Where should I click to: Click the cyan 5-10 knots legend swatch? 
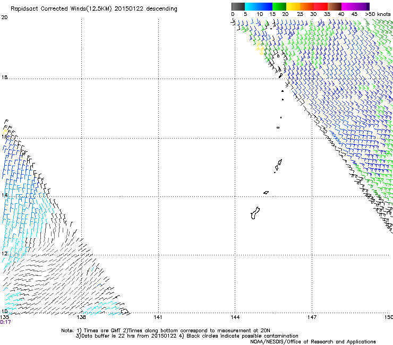coord(252,6)
